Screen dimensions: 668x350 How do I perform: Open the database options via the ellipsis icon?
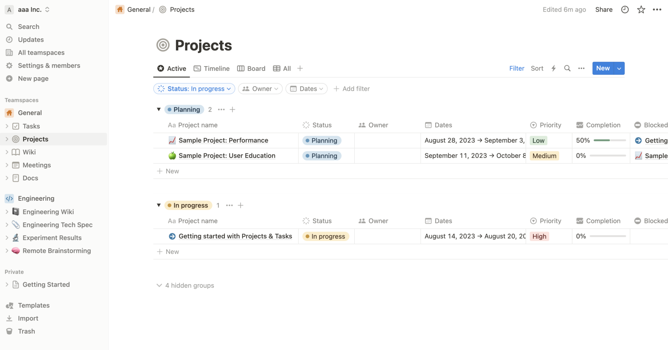[x=581, y=68]
